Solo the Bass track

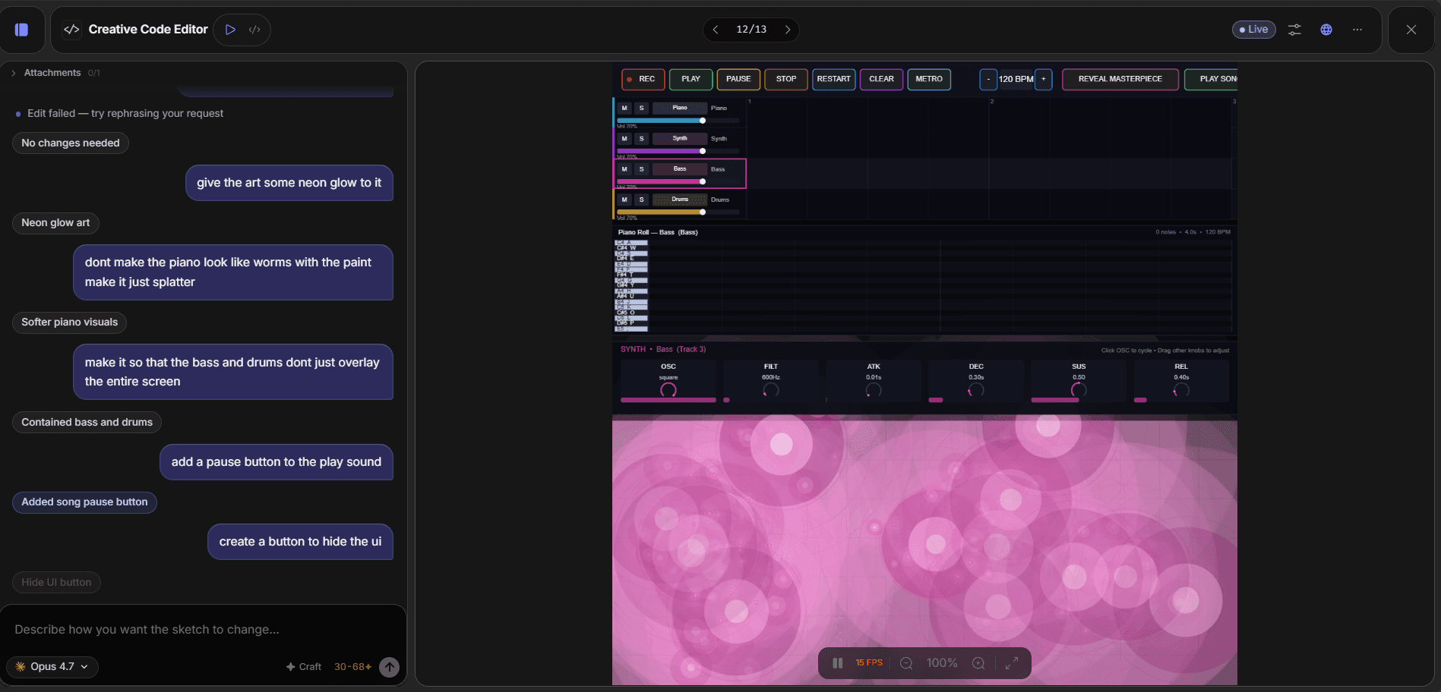click(x=642, y=169)
